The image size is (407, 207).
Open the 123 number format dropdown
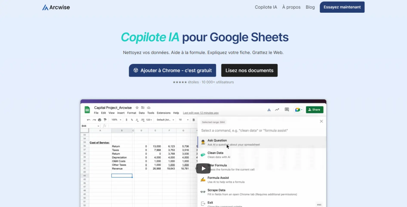click(x=149, y=120)
